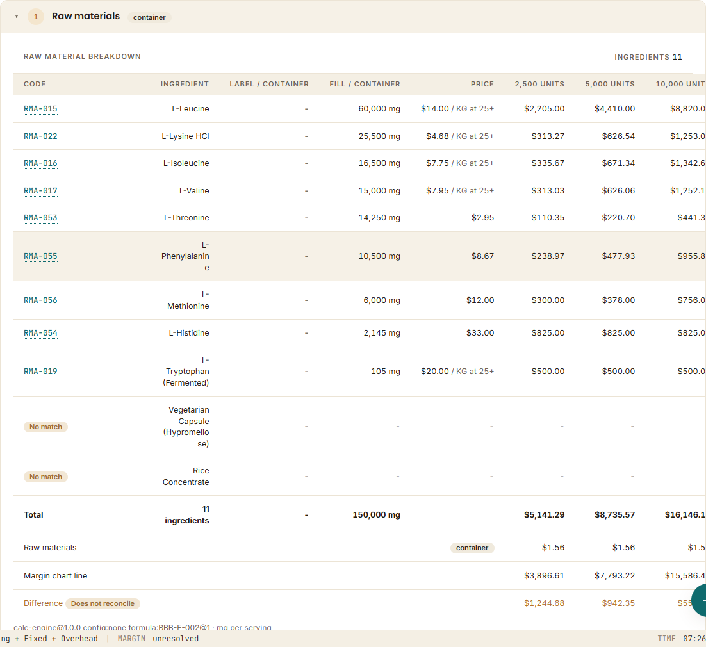Image resolution: width=706 pixels, height=647 pixels.
Task: Click the container tag in Raw materials row
Action: pos(472,548)
